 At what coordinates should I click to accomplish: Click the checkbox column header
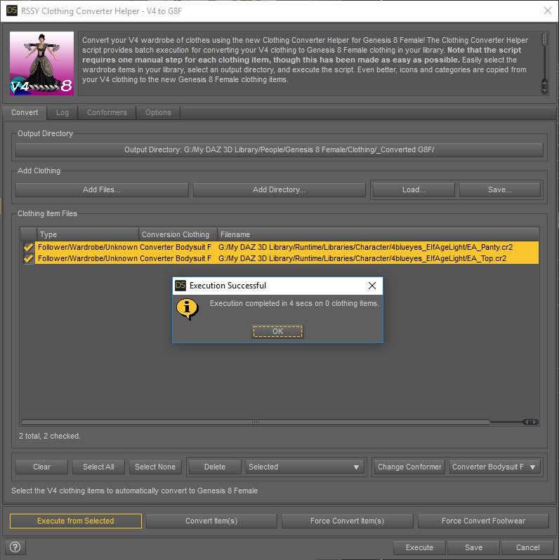click(29, 234)
